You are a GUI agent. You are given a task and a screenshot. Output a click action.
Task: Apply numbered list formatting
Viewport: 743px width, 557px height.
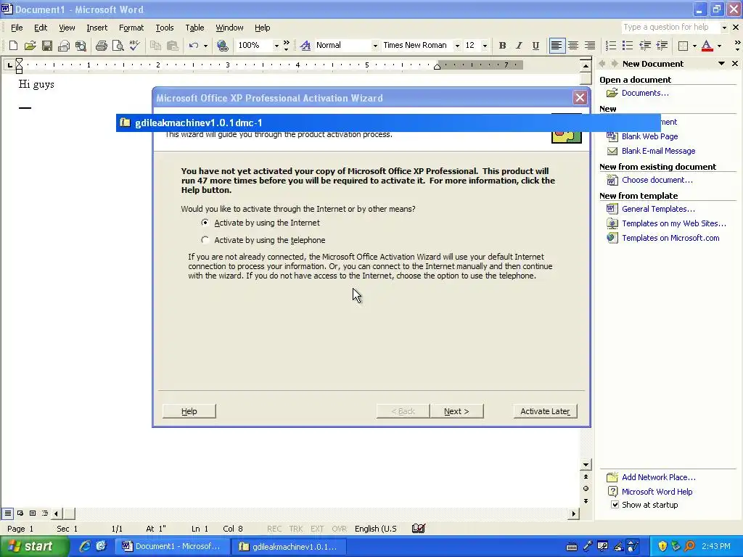[611, 46]
